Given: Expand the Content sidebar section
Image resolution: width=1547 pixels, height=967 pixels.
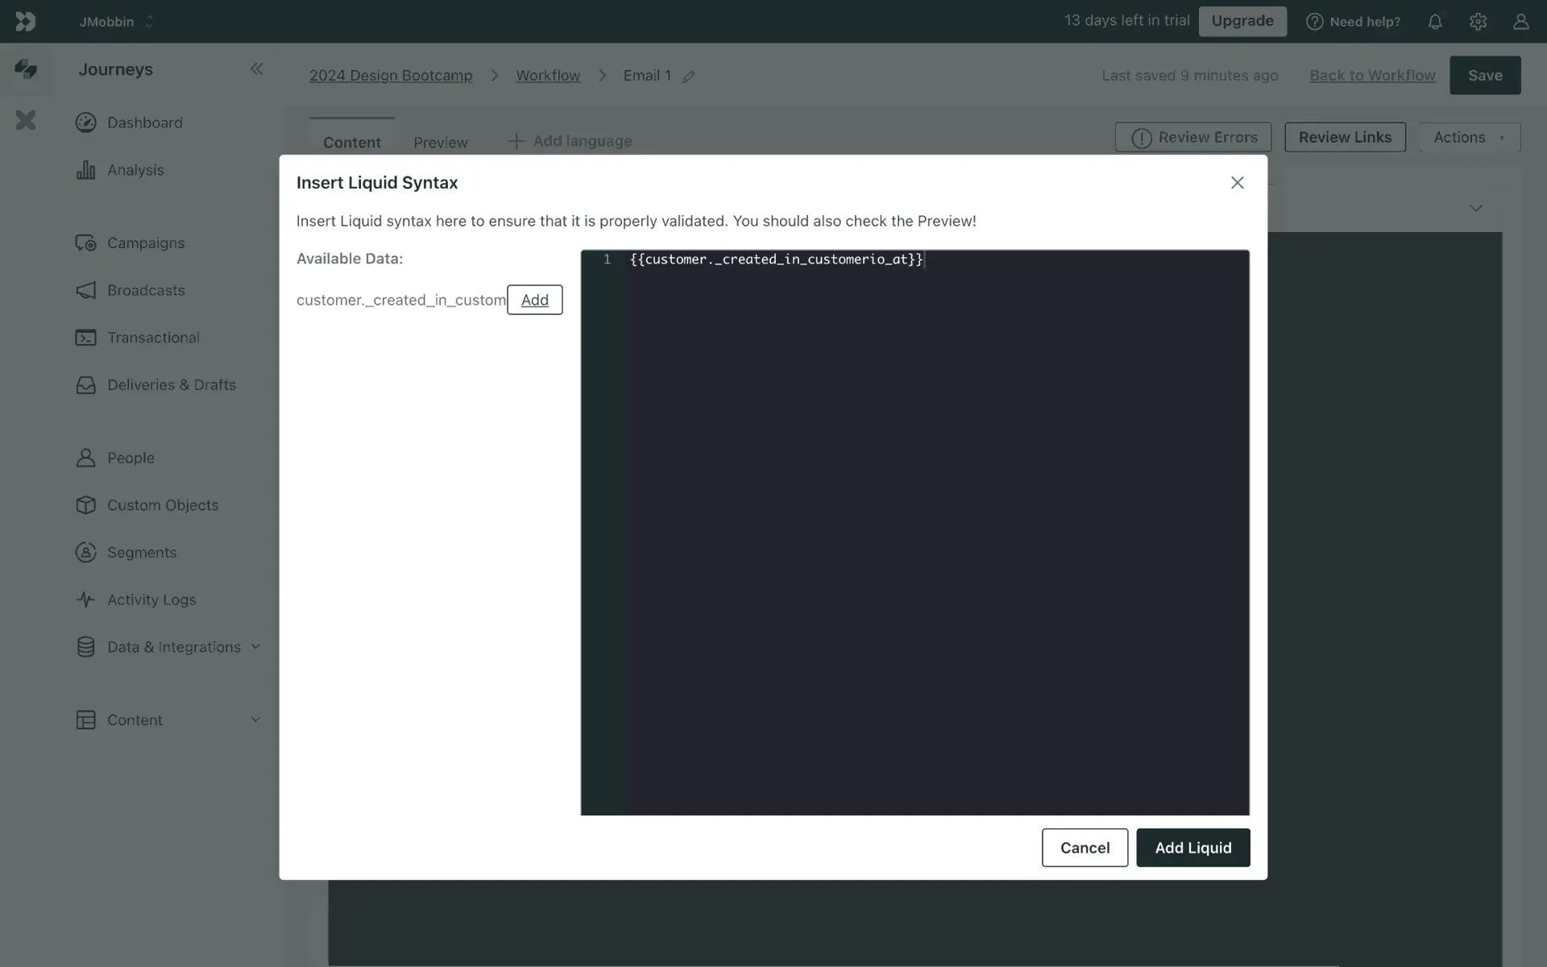Looking at the screenshot, I should 255,720.
